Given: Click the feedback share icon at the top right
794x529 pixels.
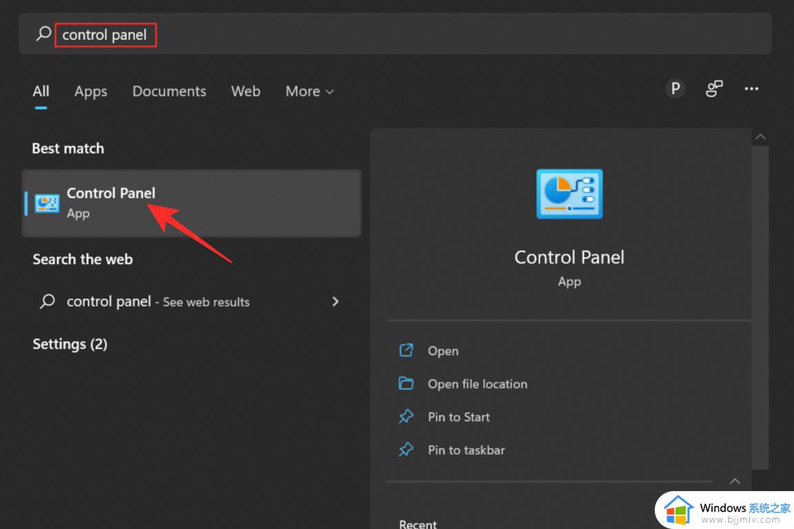Looking at the screenshot, I should pos(714,89).
